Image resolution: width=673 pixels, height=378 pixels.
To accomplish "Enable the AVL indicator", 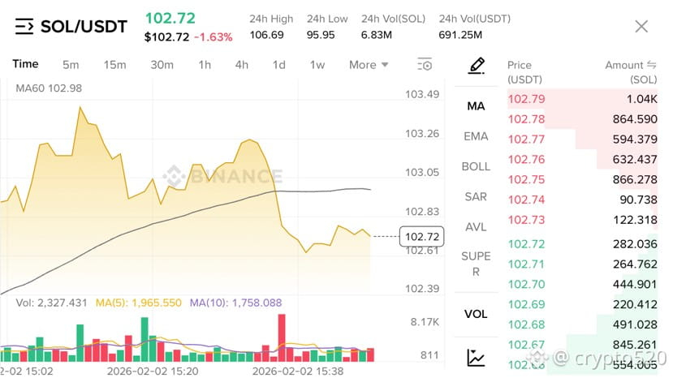I will click(476, 226).
